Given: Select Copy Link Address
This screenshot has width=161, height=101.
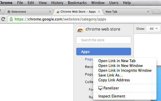Looking at the screenshot, I should pos(114,80).
